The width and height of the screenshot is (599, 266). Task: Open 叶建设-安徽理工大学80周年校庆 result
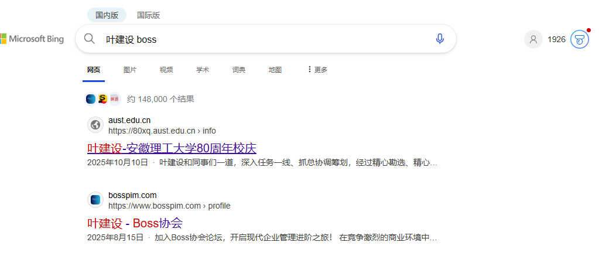(x=172, y=148)
